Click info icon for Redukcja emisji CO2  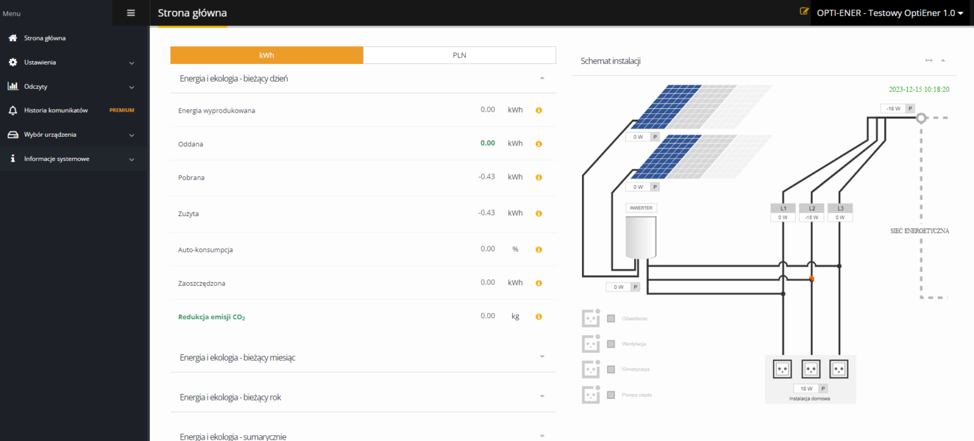pos(538,316)
